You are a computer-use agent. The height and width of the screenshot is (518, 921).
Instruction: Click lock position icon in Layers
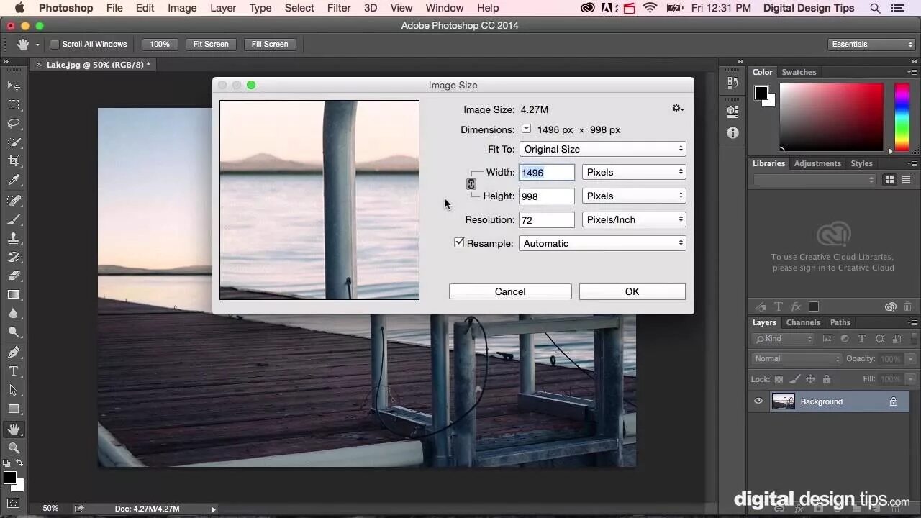(810, 379)
